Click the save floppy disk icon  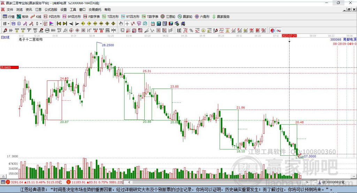pyautogui.click(x=171, y=24)
